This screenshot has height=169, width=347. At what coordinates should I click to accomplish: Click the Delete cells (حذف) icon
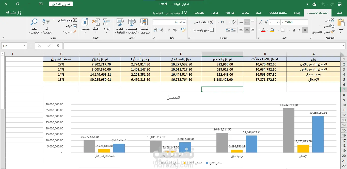point(96,22)
